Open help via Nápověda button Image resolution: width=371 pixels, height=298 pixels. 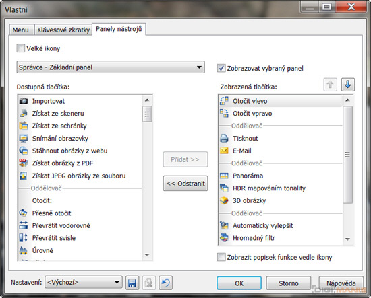point(341,283)
